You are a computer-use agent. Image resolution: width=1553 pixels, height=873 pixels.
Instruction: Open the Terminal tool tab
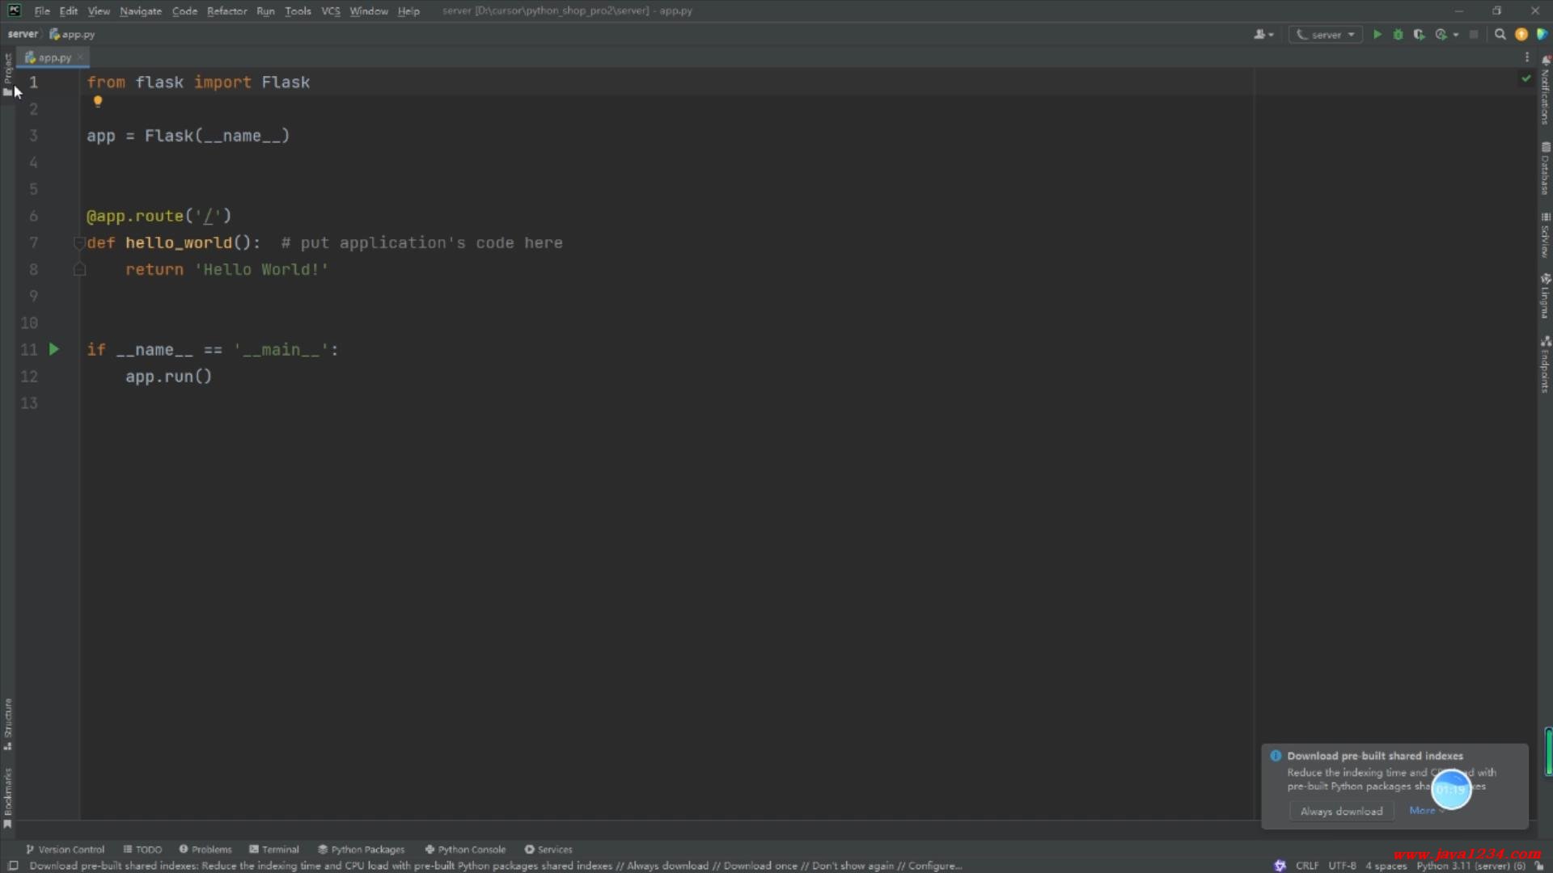pyautogui.click(x=274, y=850)
